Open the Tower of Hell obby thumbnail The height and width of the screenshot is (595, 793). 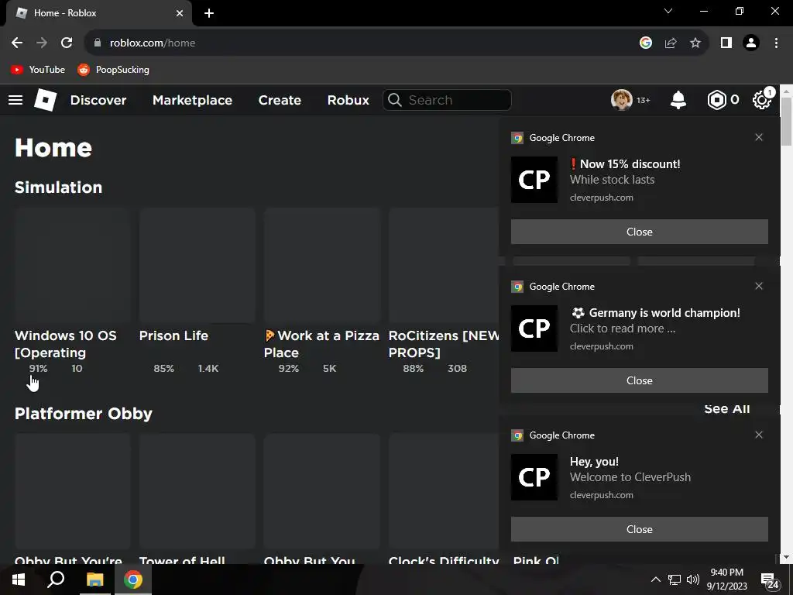[197, 490]
